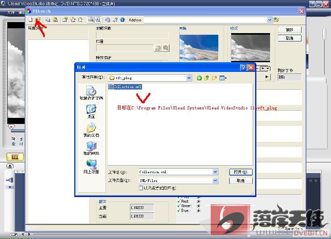Click the Help question-mark icon in FXbench toolbar

click(115, 20)
